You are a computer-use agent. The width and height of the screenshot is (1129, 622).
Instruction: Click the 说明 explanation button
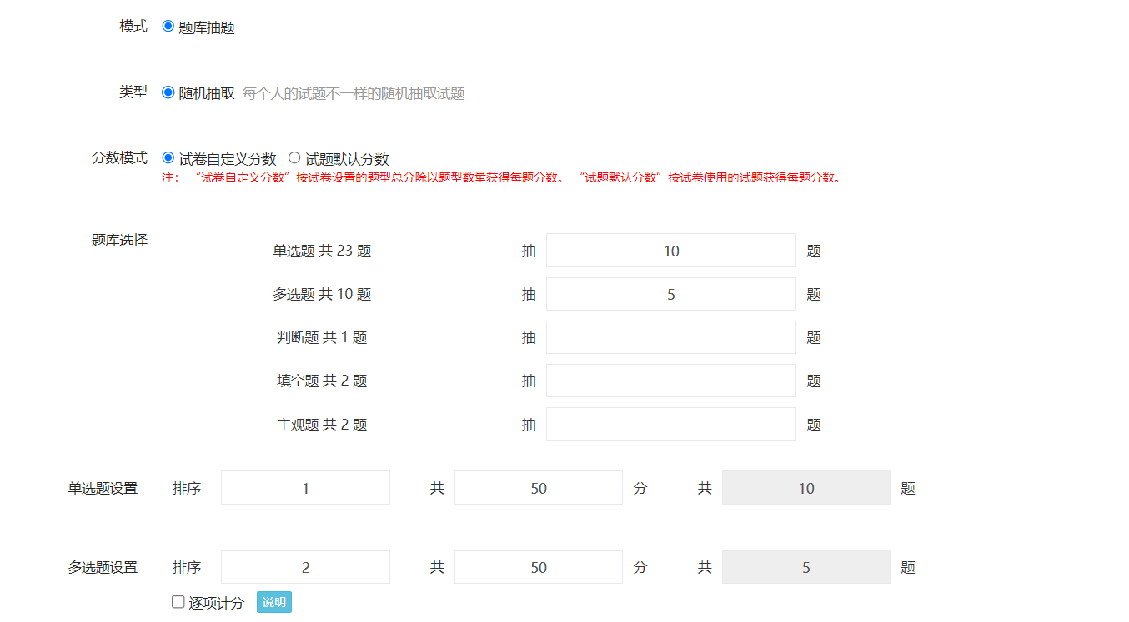pyautogui.click(x=273, y=601)
